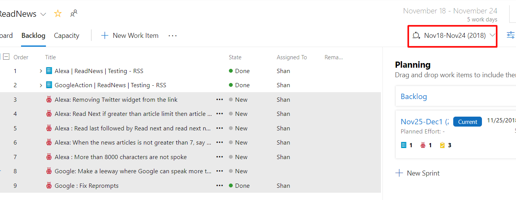Select the Backlog tab
516x200 pixels.
click(x=33, y=36)
